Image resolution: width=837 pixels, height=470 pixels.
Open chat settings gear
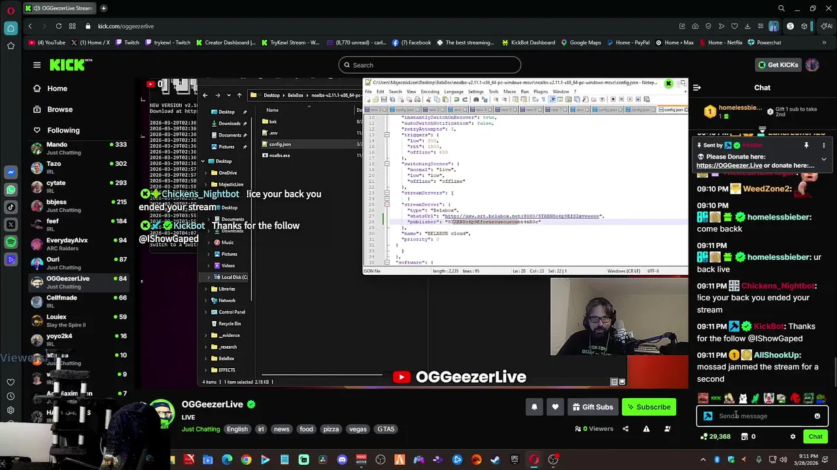click(793, 437)
